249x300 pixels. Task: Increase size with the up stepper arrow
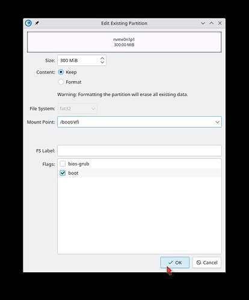[102, 58]
